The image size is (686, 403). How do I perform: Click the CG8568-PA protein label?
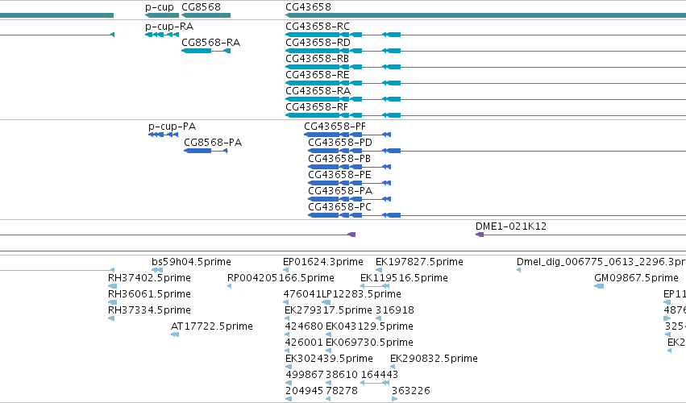point(213,142)
